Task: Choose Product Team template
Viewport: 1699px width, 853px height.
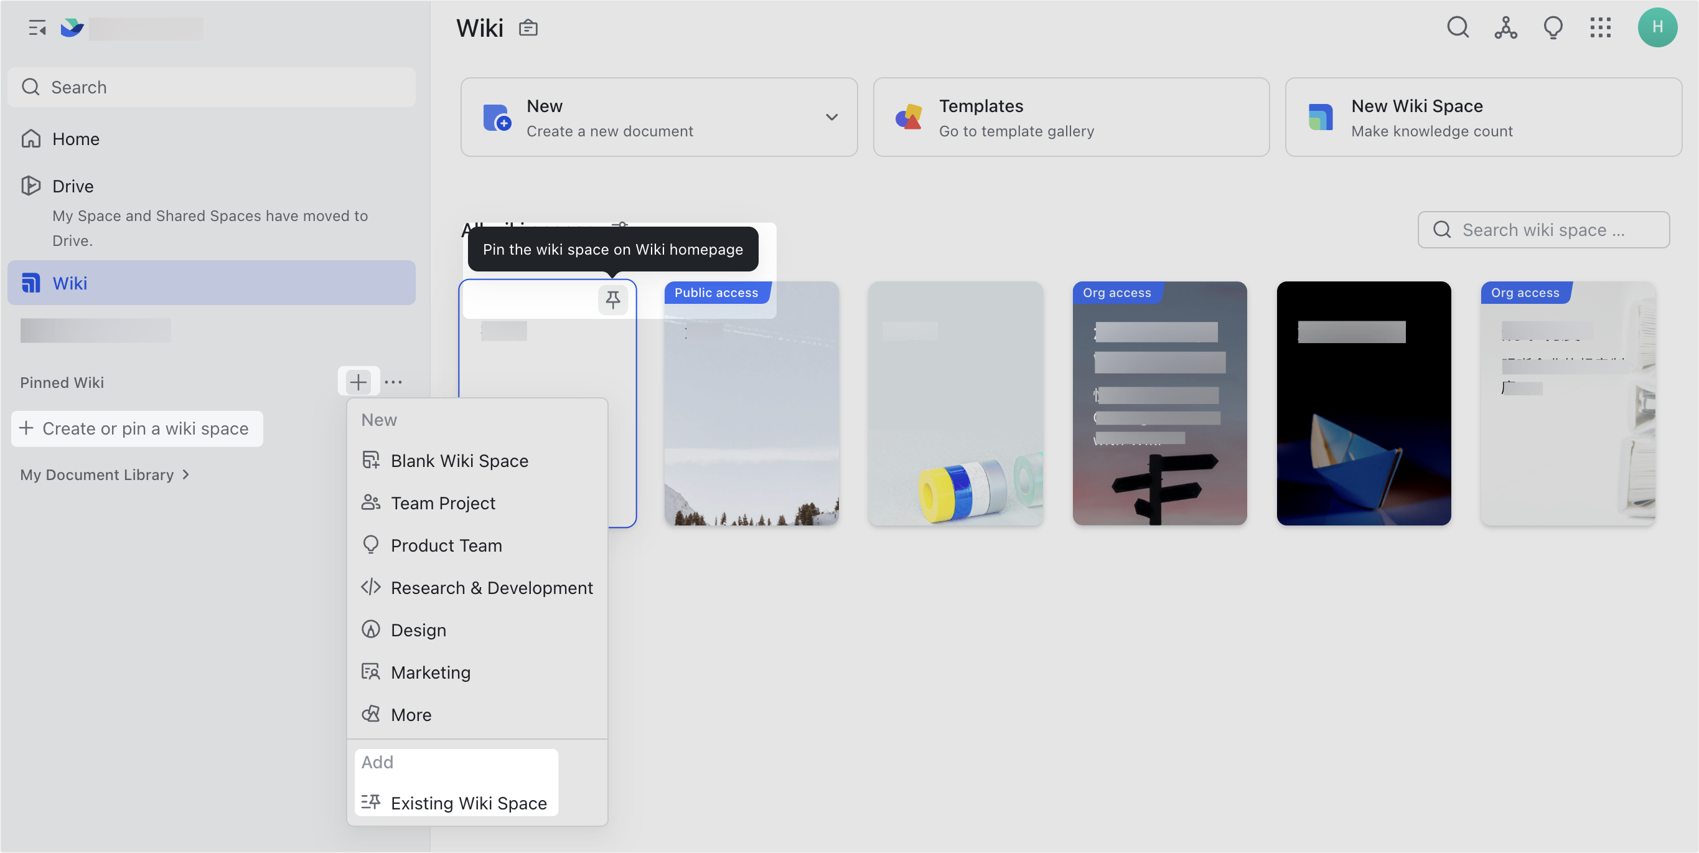Action: point(477,545)
